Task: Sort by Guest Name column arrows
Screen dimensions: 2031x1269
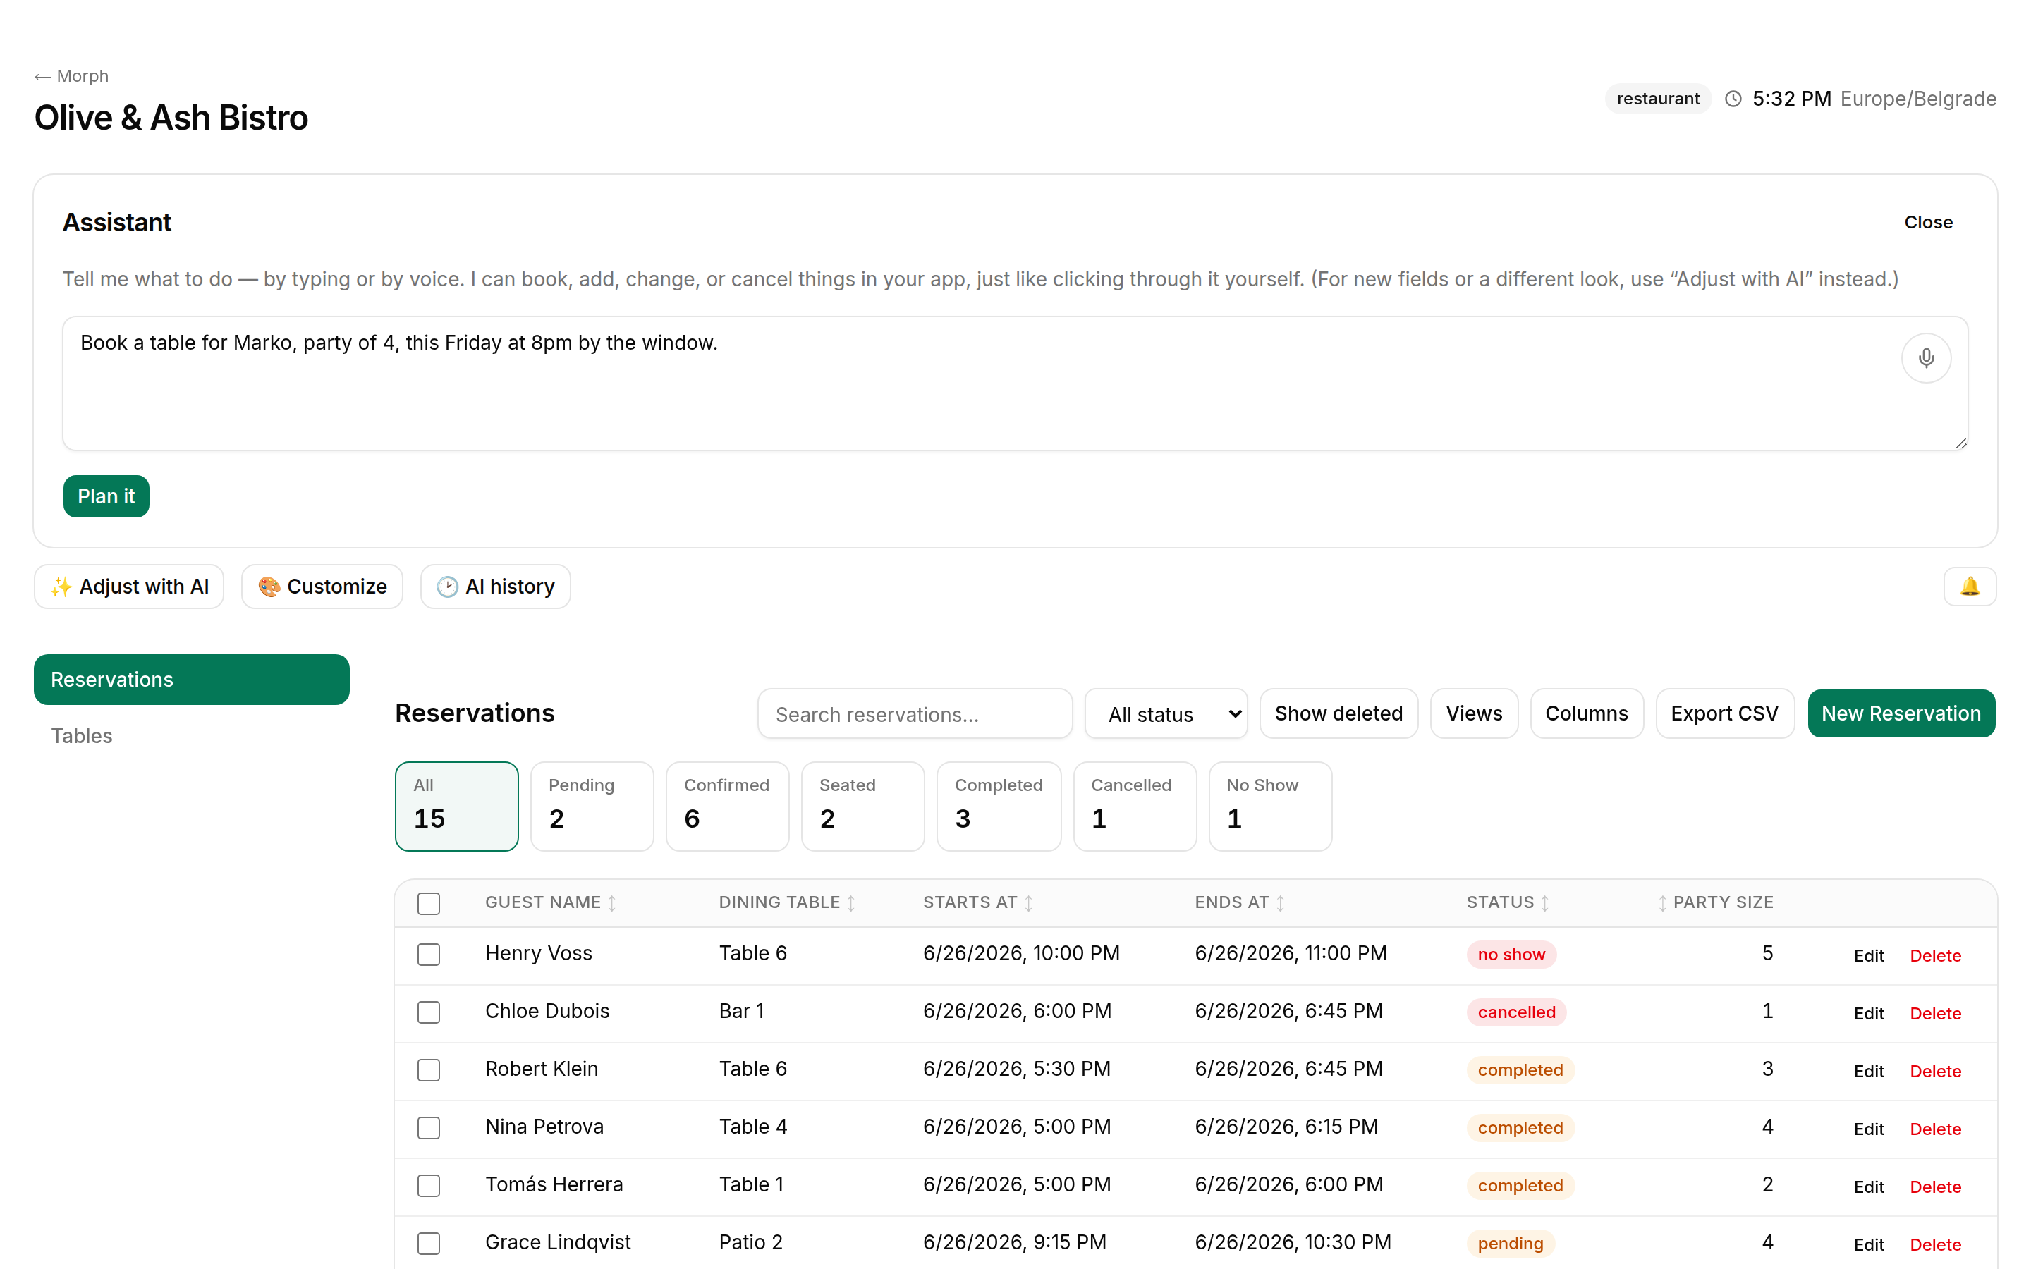Action: click(x=612, y=903)
